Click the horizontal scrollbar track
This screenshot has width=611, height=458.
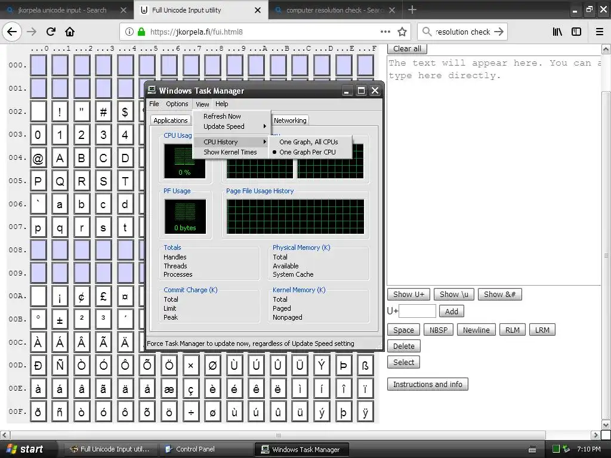[278, 435]
